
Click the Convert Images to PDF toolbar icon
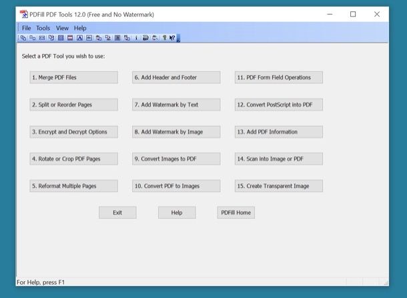[99, 38]
